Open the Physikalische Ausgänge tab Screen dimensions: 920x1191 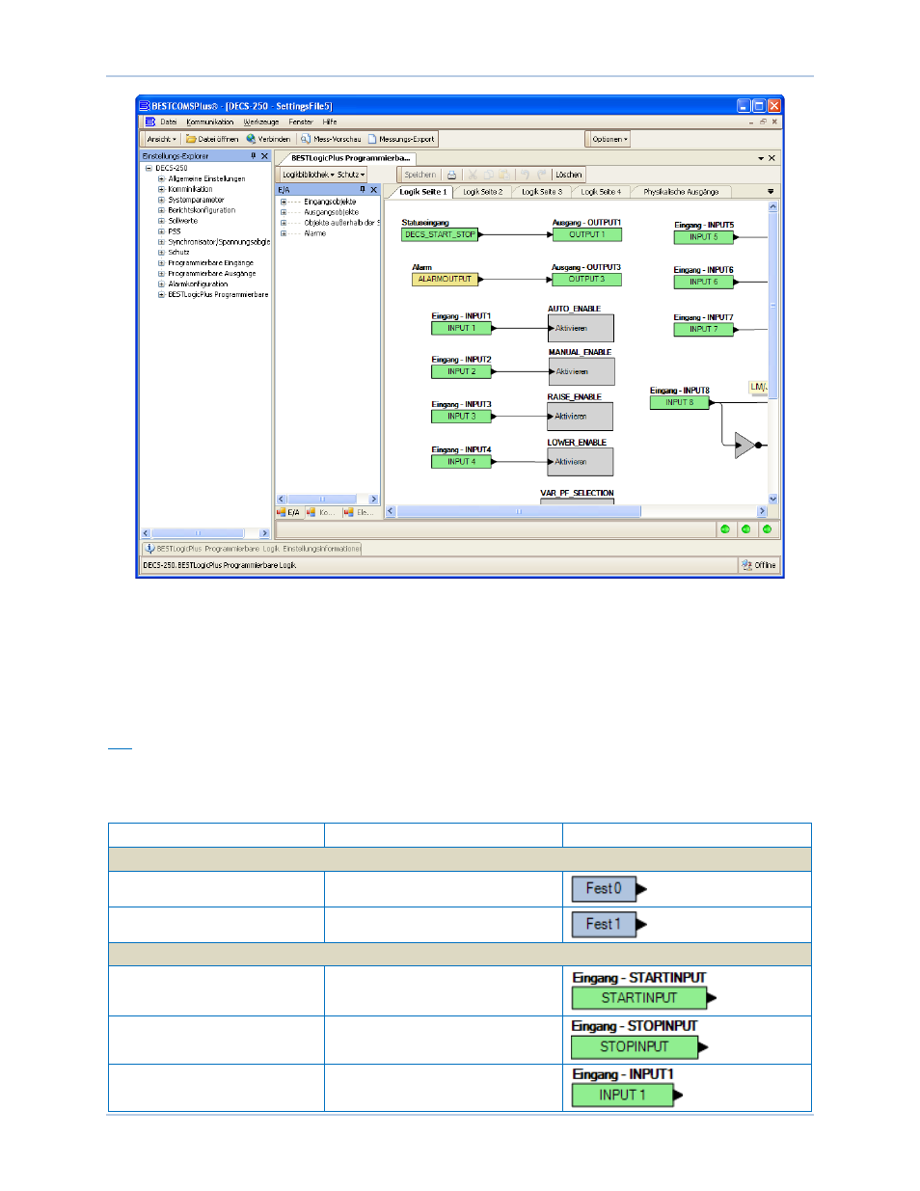coord(681,192)
